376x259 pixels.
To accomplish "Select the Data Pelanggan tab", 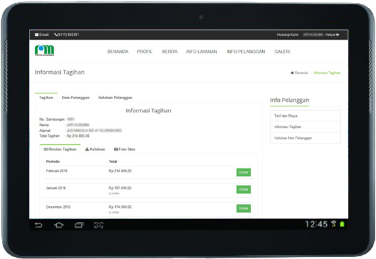I will [76, 98].
